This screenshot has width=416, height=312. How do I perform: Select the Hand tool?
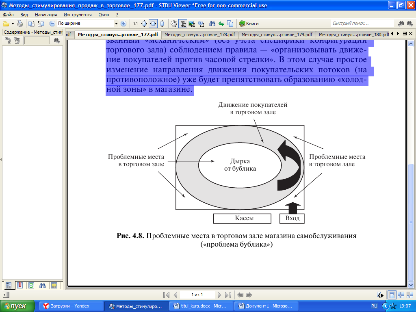174,24
